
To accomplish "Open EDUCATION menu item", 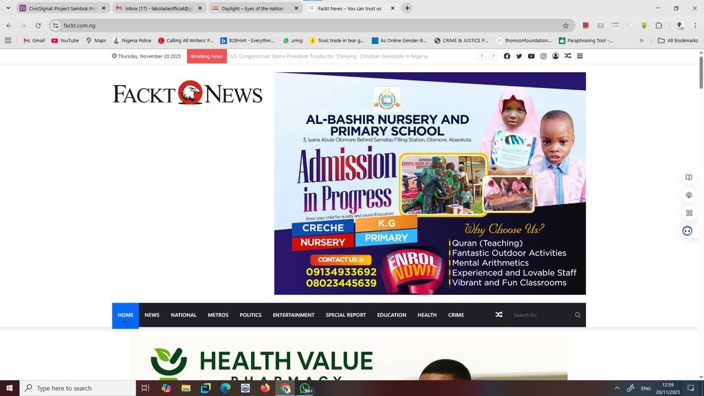I will (x=391, y=315).
